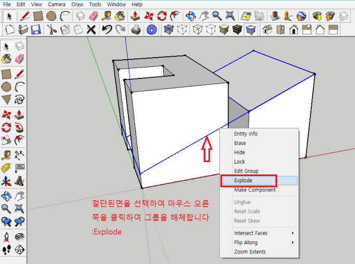Image resolution: width=355 pixels, height=264 pixels.
Task: Toggle Shaded with Textures style
Action: coord(237,30)
